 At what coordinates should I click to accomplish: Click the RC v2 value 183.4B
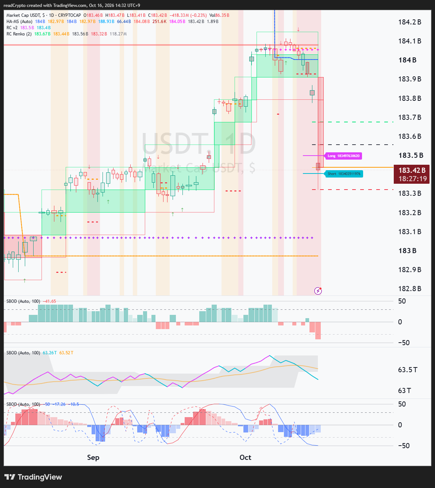(44, 28)
